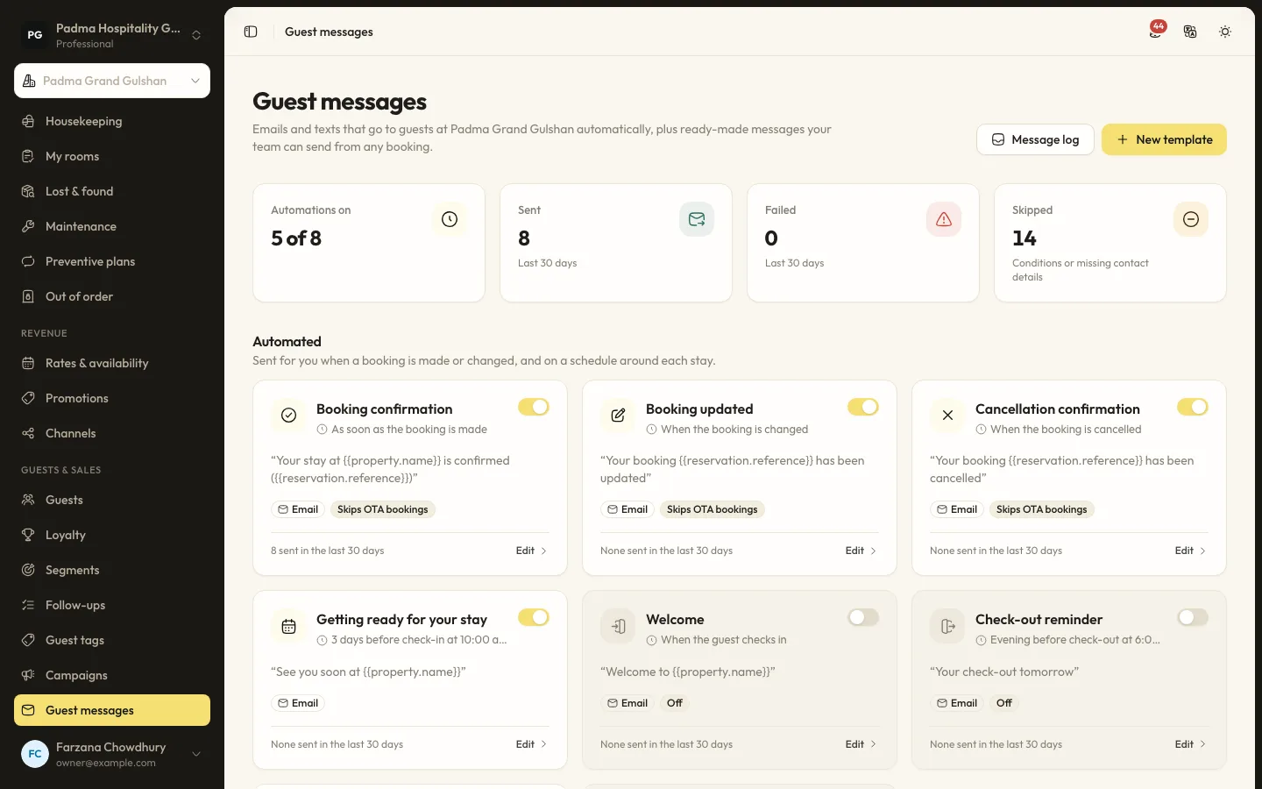Click '8 sent in the last 30 days' text
The width and height of the screenshot is (1262, 789).
coord(328,551)
